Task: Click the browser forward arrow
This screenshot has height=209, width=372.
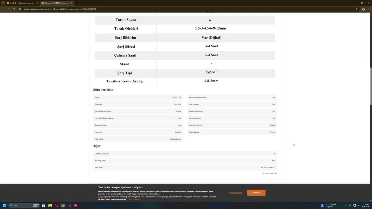Action: coord(8,9)
